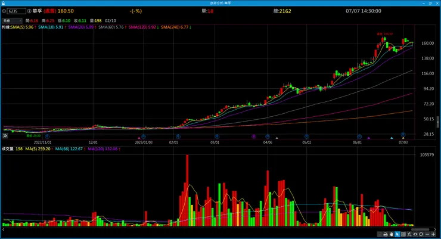Click the plus circle beside stock code
Screen dimensions: 441x239
pos(4,11)
